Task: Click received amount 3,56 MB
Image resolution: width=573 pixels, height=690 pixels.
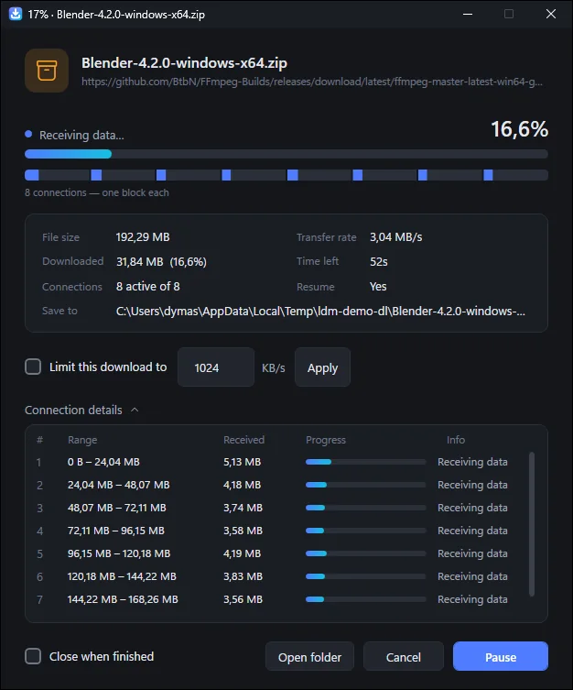Action: (x=243, y=599)
